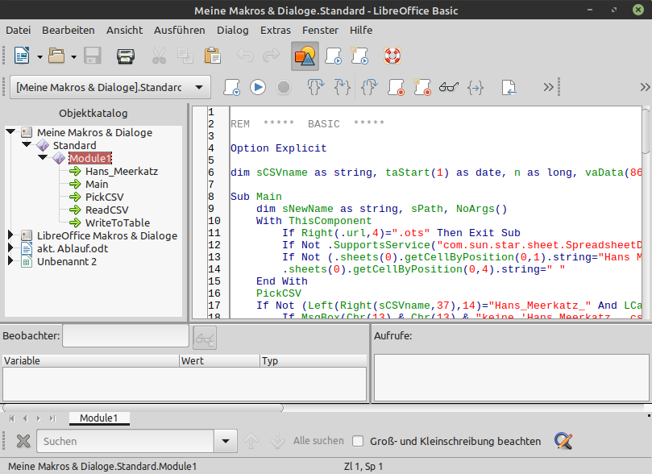652x474 pixels.
Task: Open the Hilfe menu
Action: pyautogui.click(x=361, y=31)
